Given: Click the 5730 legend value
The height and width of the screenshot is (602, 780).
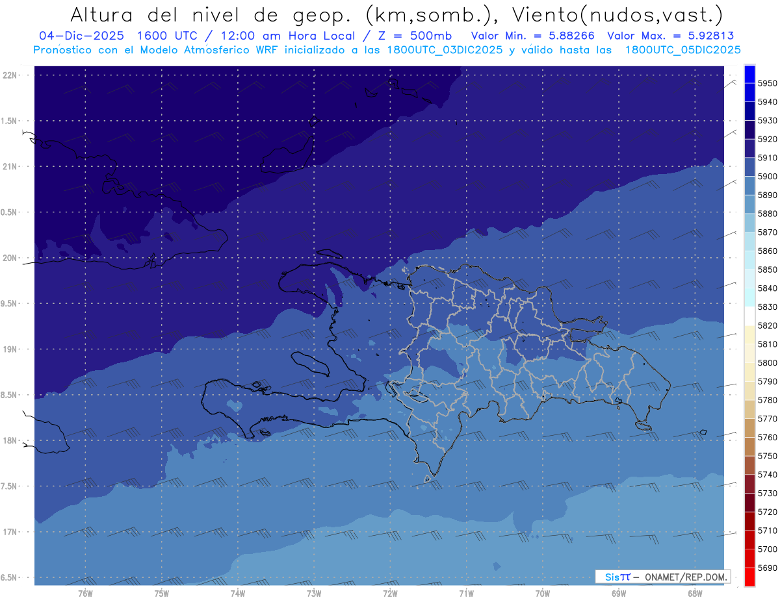Looking at the screenshot, I should coord(768,493).
